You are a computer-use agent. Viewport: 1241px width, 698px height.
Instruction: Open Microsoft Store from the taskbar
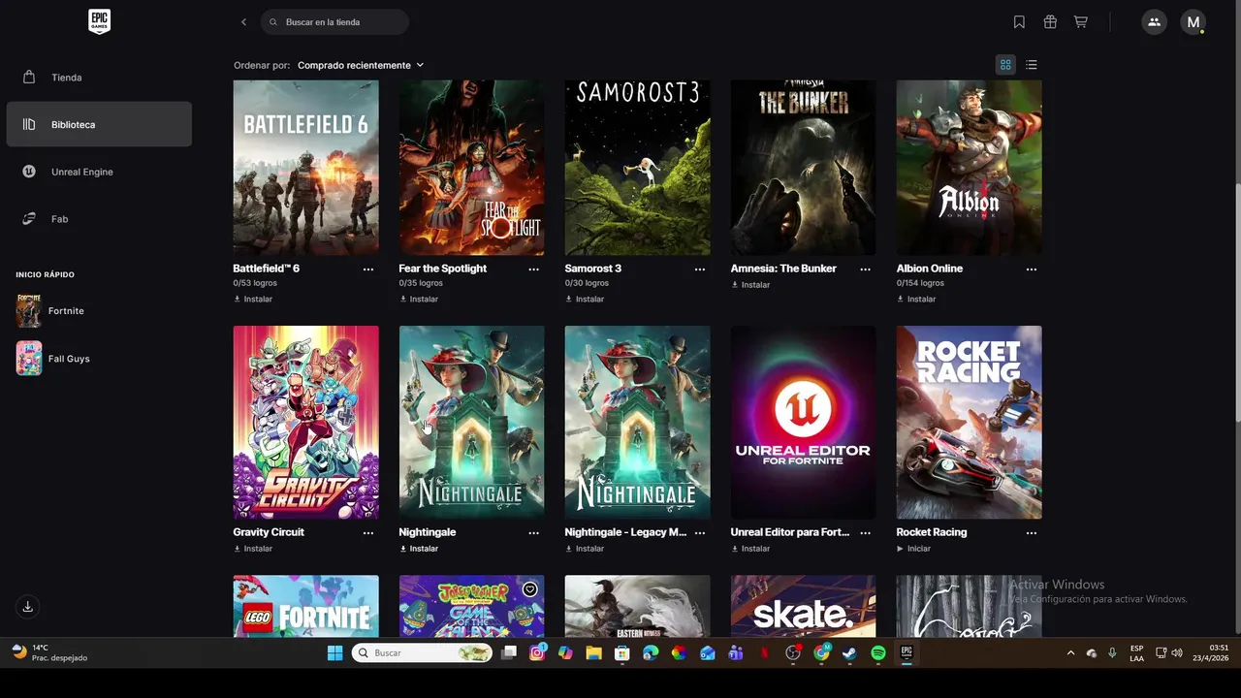click(x=622, y=653)
